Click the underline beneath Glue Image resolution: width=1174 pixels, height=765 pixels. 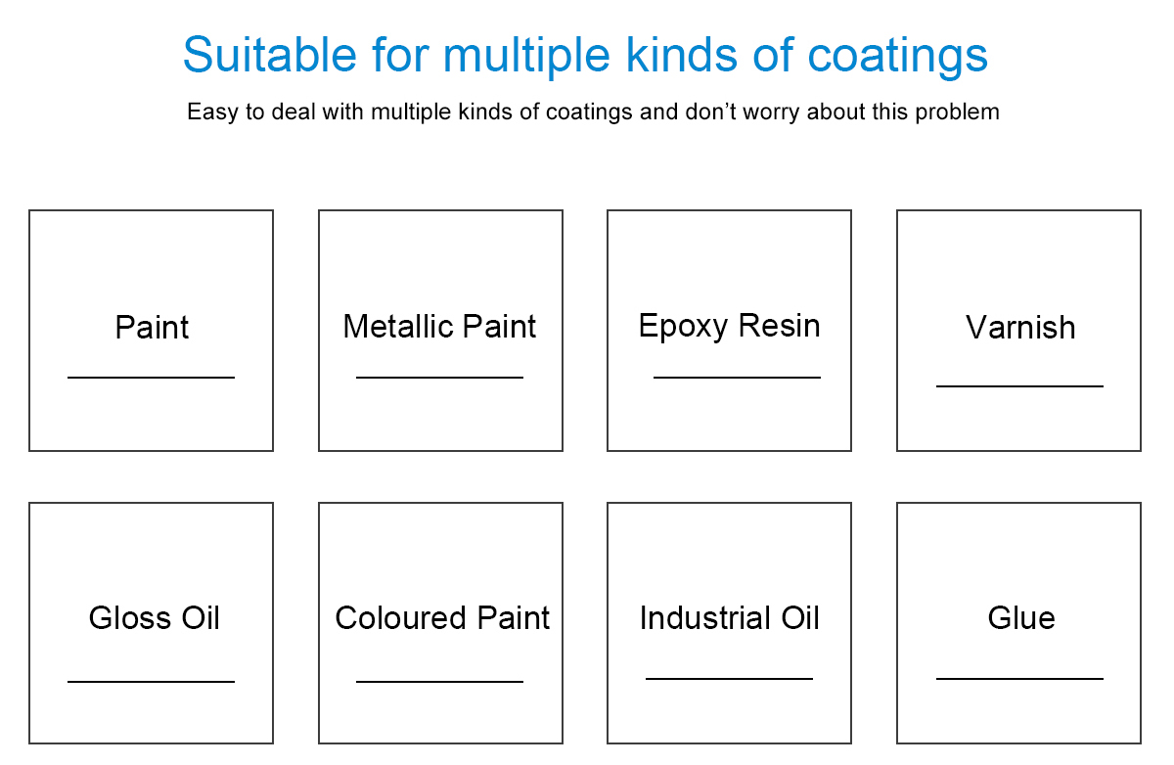1019,678
